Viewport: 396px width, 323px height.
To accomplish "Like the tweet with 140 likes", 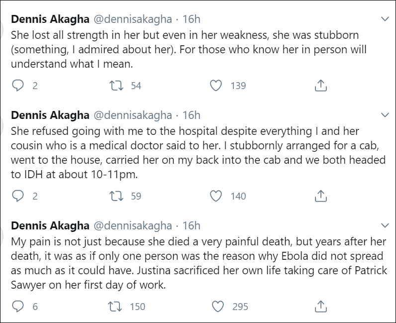I will 215,196.
